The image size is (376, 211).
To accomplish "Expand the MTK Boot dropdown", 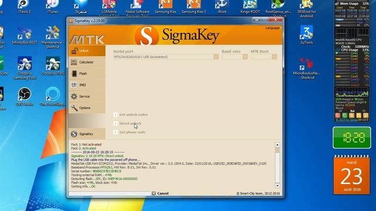I will (x=274, y=57).
